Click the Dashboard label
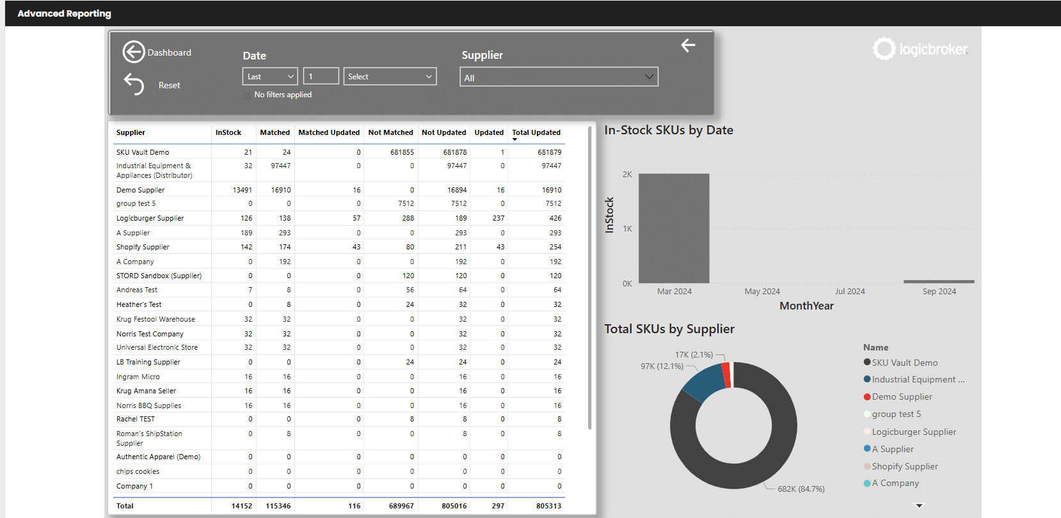Screen dimensions: 1061x518 tap(169, 52)
